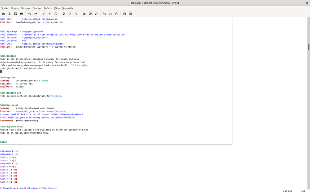
Task: Click 'Recommends: redhat-rpm-config' line
Action: point(19,121)
